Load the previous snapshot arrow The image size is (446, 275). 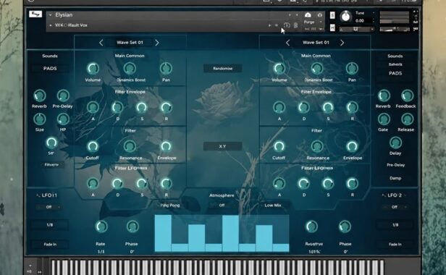[269, 25]
